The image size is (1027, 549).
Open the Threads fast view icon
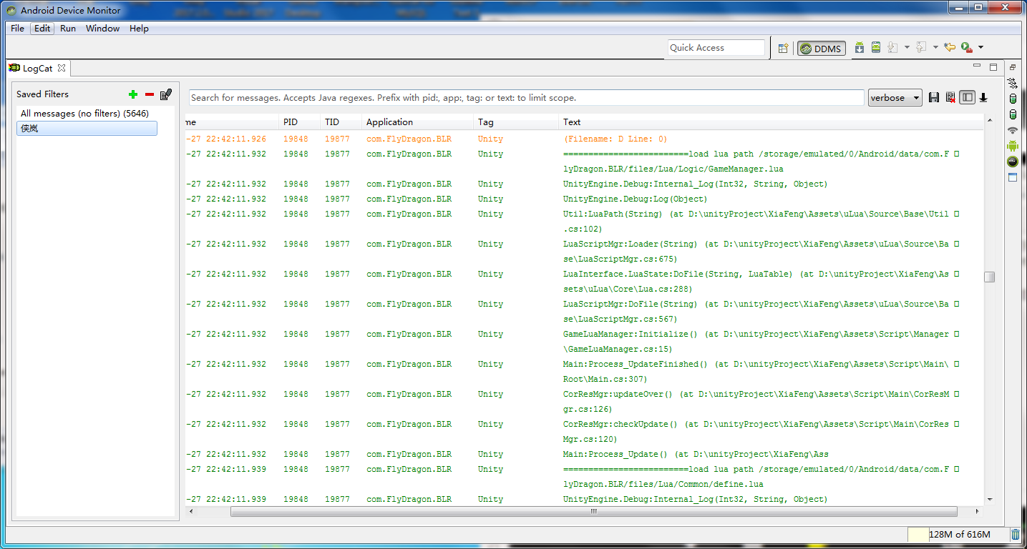click(1013, 84)
